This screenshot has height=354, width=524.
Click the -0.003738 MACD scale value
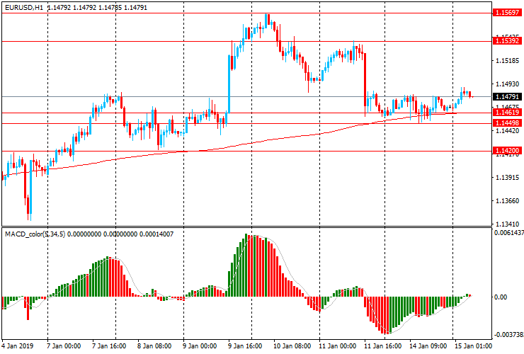(x=508, y=335)
